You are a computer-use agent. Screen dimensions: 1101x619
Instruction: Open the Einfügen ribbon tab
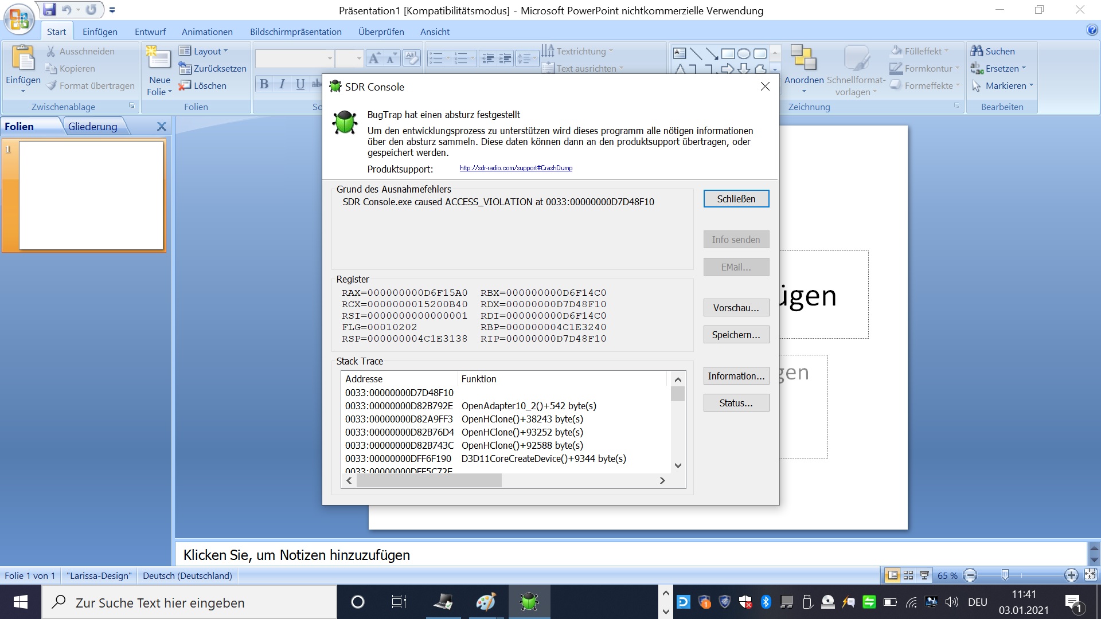pos(100,32)
